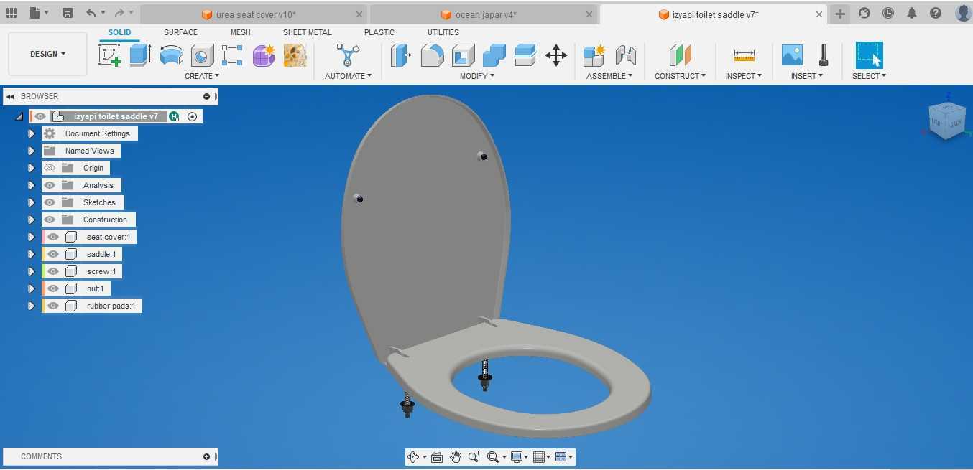Screen dimensions: 973x470
Task: Hide the Sketches folder
Action: pyautogui.click(x=50, y=202)
